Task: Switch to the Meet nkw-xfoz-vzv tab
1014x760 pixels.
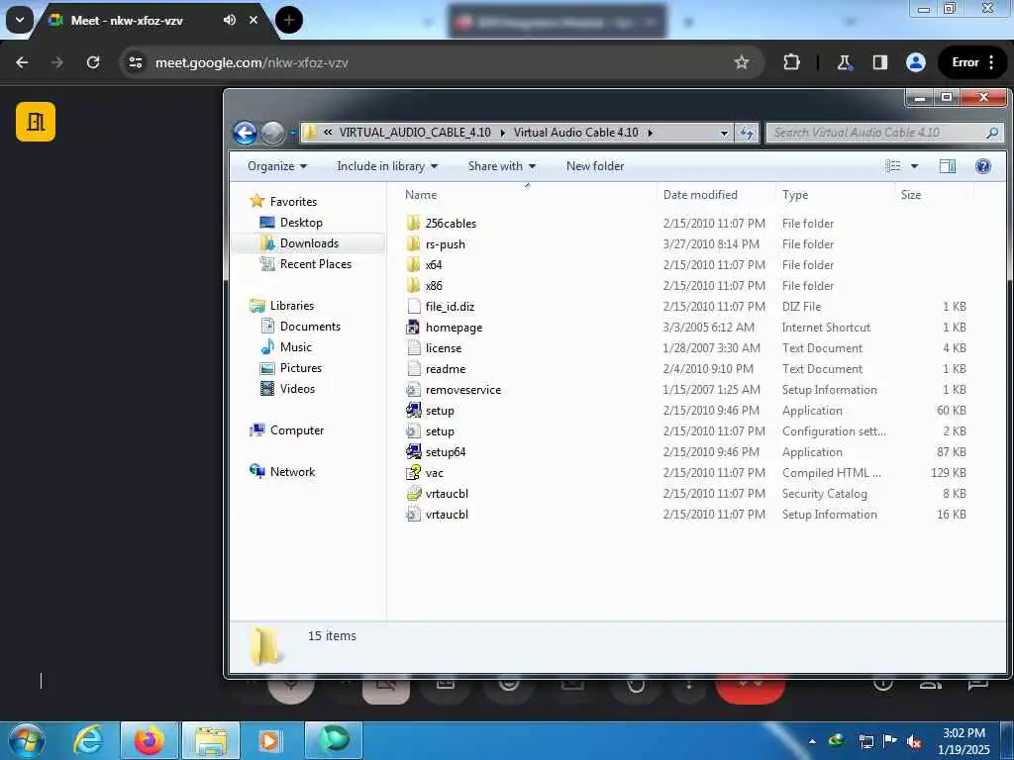Action: click(127, 21)
